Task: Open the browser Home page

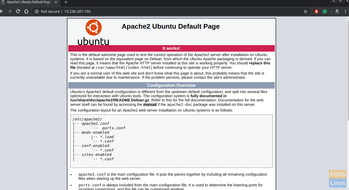Action: tap(26, 11)
